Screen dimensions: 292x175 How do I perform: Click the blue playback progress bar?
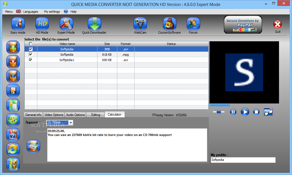pos(220,105)
